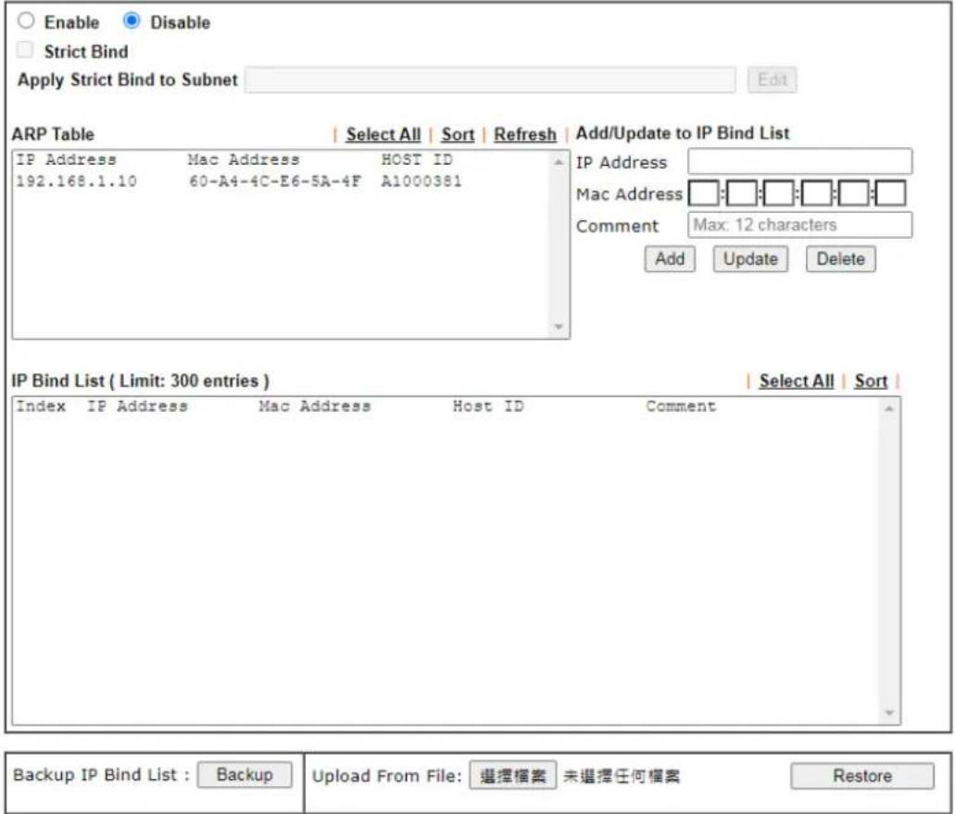Click the choose file button for upload
The height and width of the screenshot is (814, 955).
point(512,775)
